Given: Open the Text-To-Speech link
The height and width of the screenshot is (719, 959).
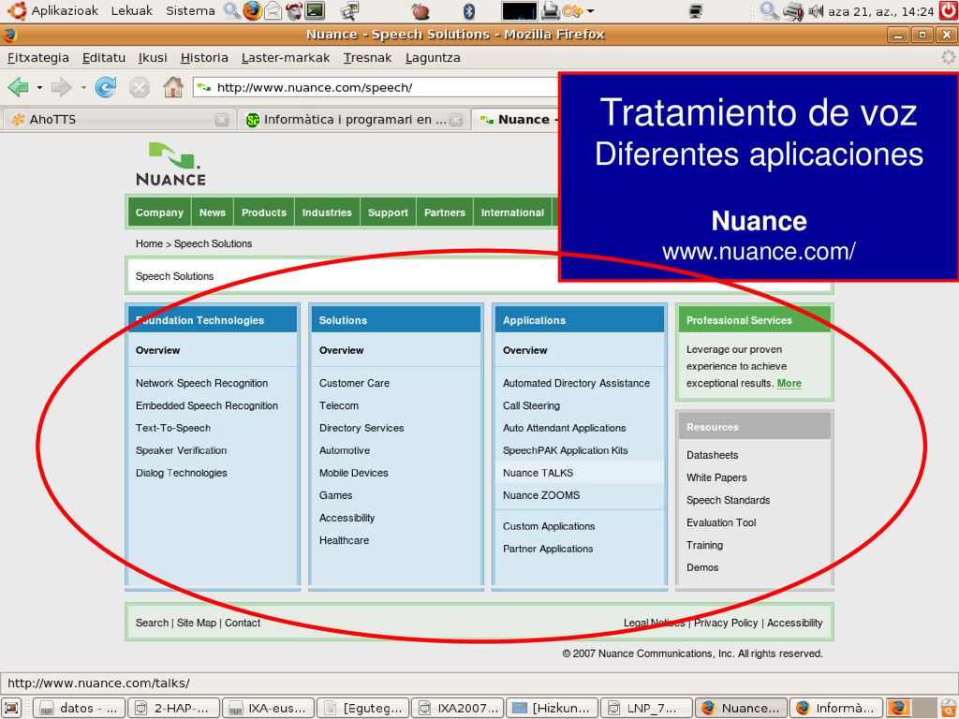Looking at the screenshot, I should [173, 428].
